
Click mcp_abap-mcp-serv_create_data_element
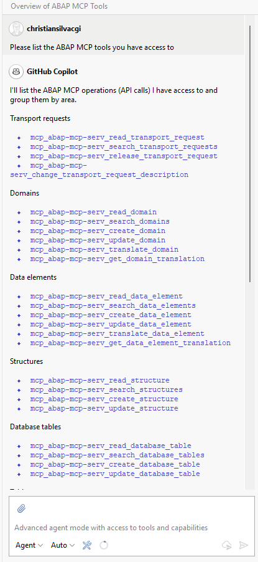111,315
